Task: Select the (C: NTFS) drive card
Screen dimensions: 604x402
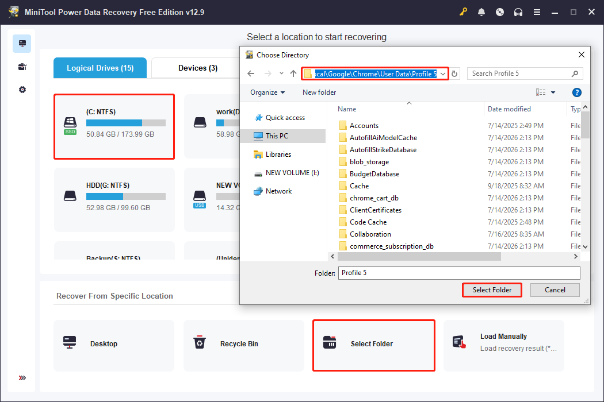Action: coord(114,126)
